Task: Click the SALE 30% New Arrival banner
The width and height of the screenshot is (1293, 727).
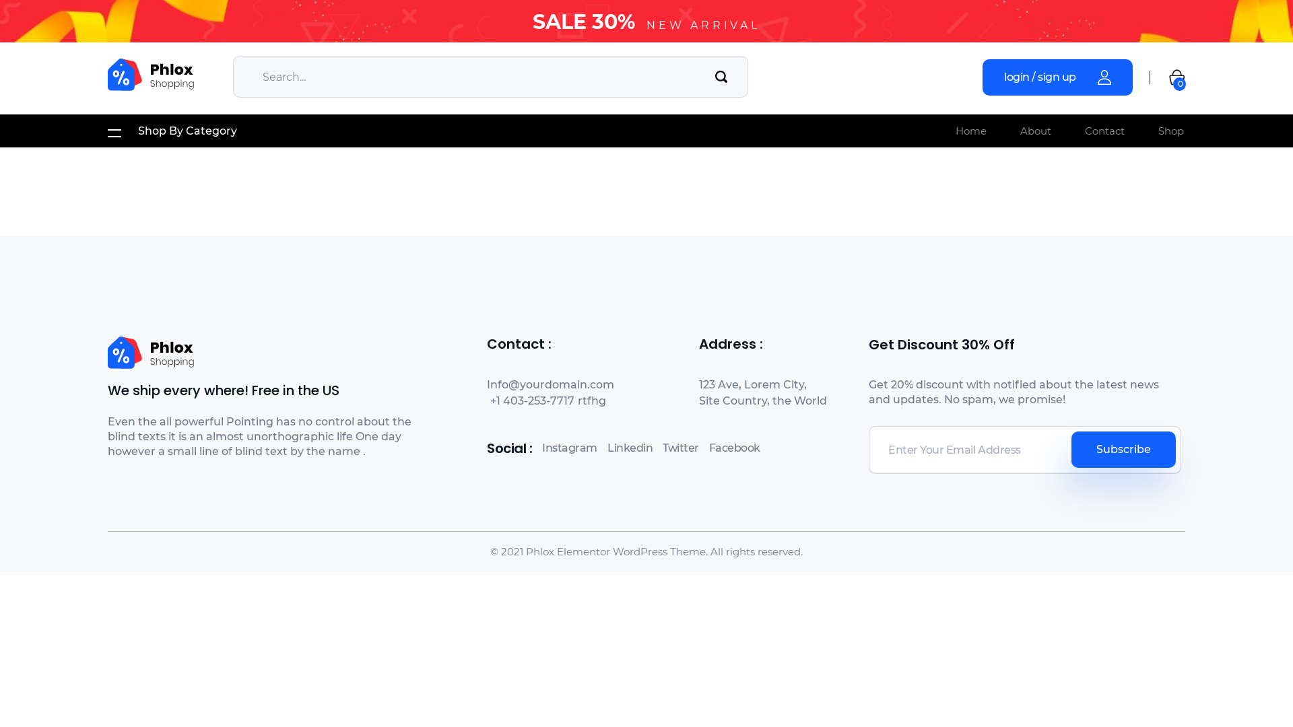Action: pyautogui.click(x=646, y=22)
